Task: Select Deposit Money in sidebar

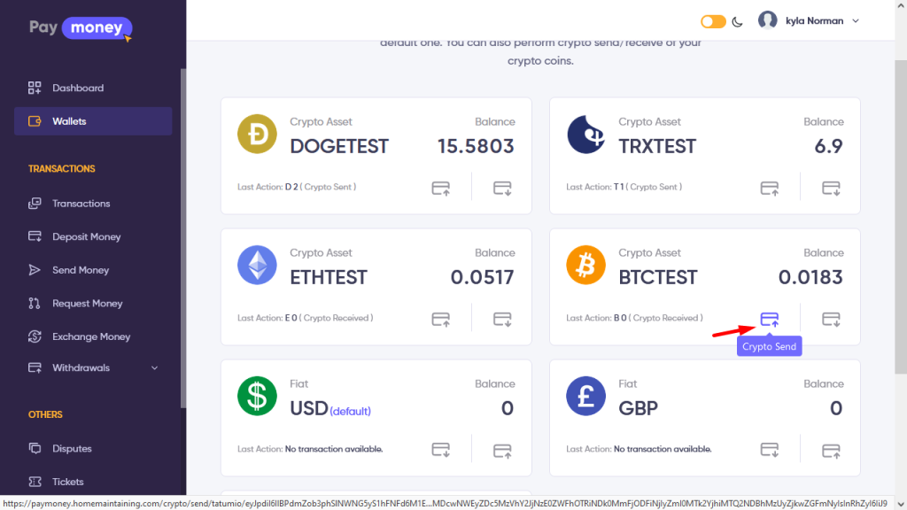Action: coord(86,237)
